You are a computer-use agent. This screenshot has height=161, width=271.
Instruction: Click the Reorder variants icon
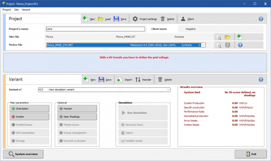coord(138,79)
